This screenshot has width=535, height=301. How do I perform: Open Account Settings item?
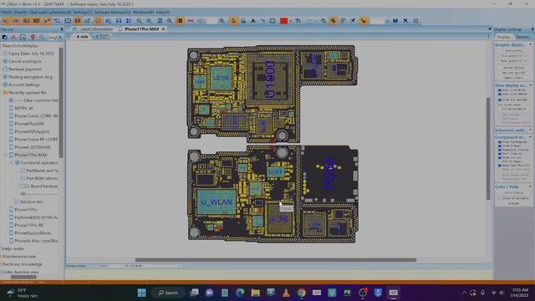coord(24,84)
